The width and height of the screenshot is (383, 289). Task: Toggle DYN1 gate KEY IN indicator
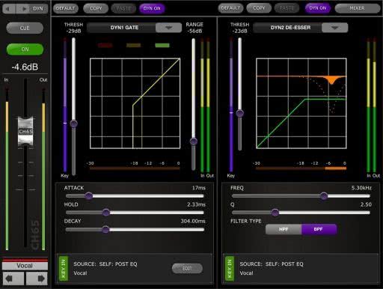click(64, 269)
